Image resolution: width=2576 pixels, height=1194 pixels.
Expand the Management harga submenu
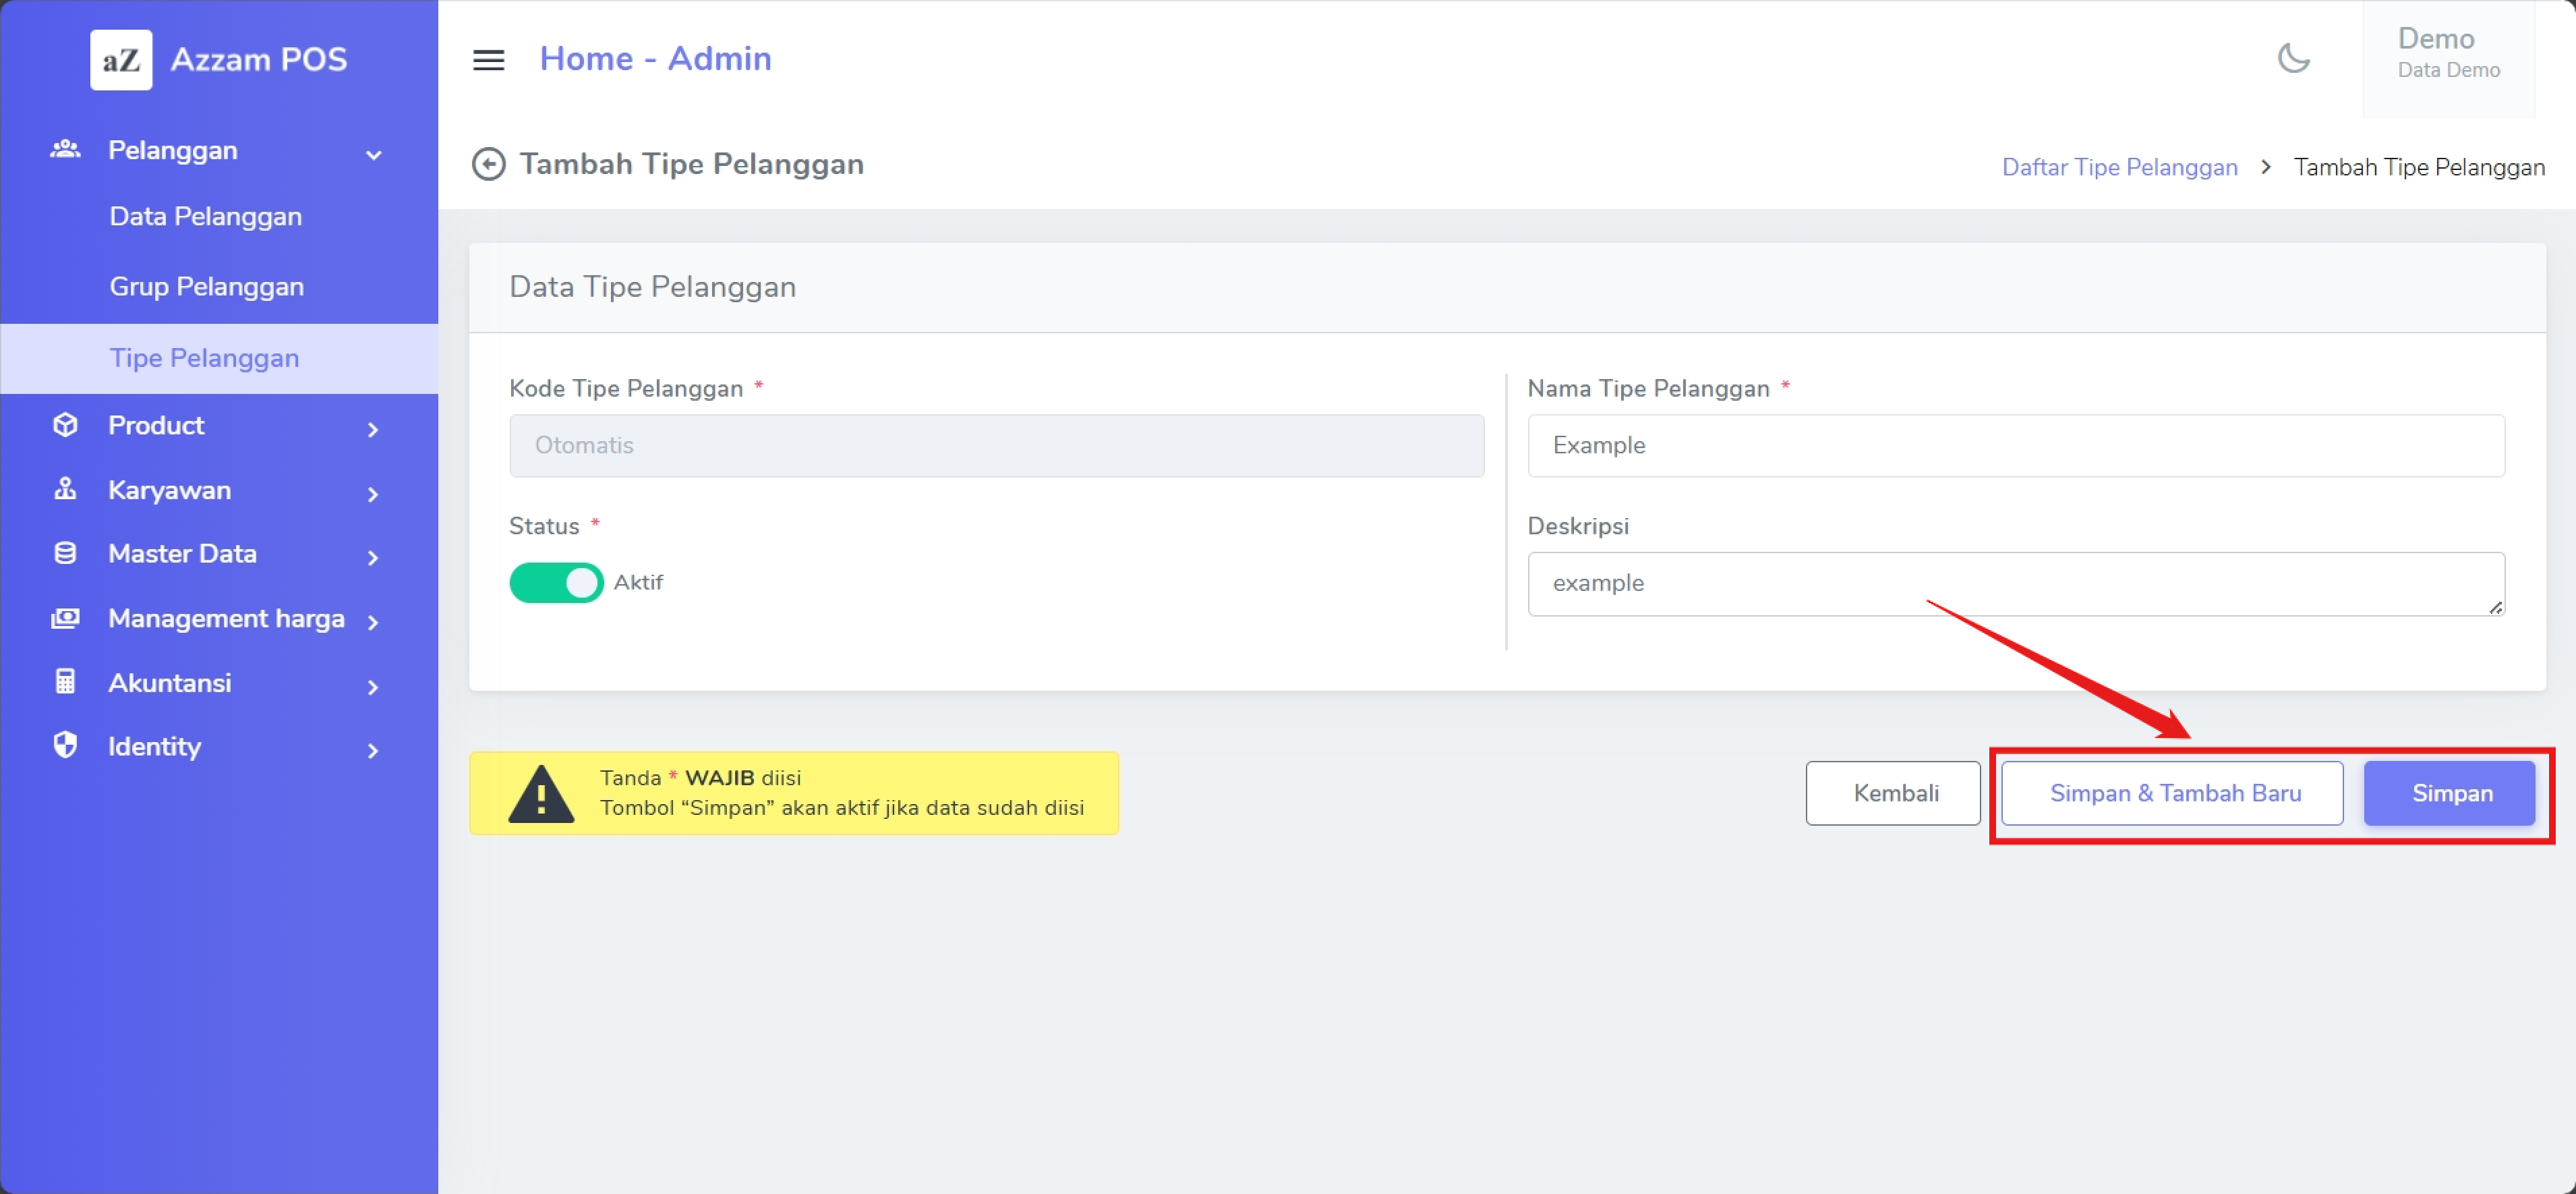tap(373, 623)
